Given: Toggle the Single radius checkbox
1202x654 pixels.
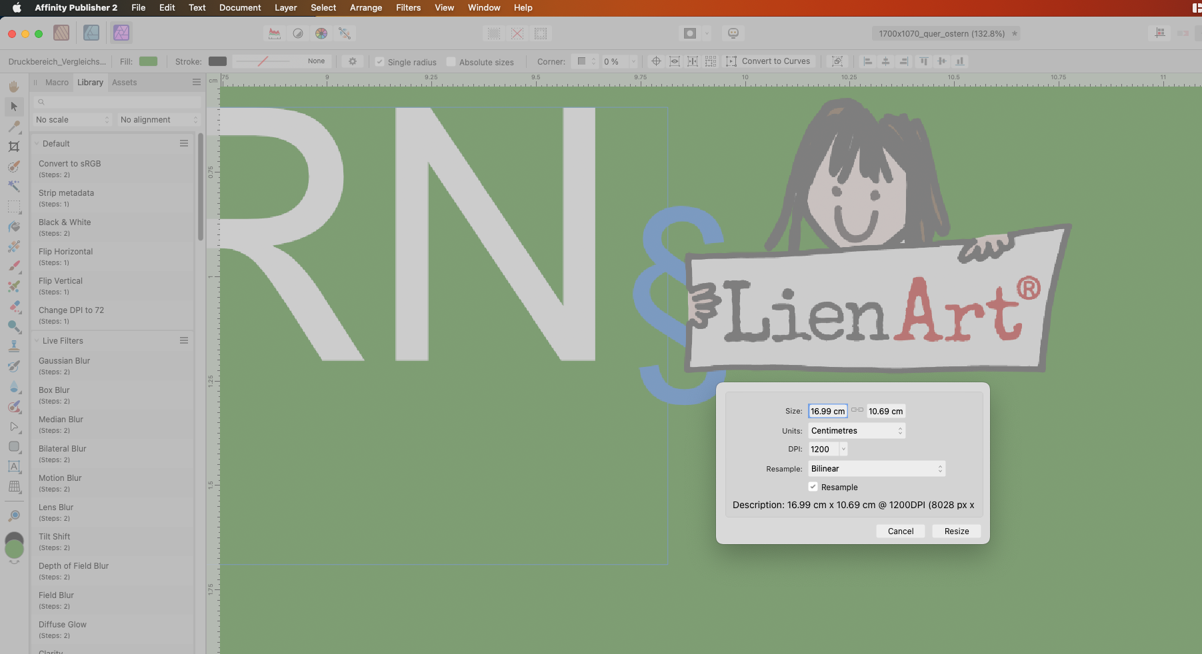Looking at the screenshot, I should 379,62.
